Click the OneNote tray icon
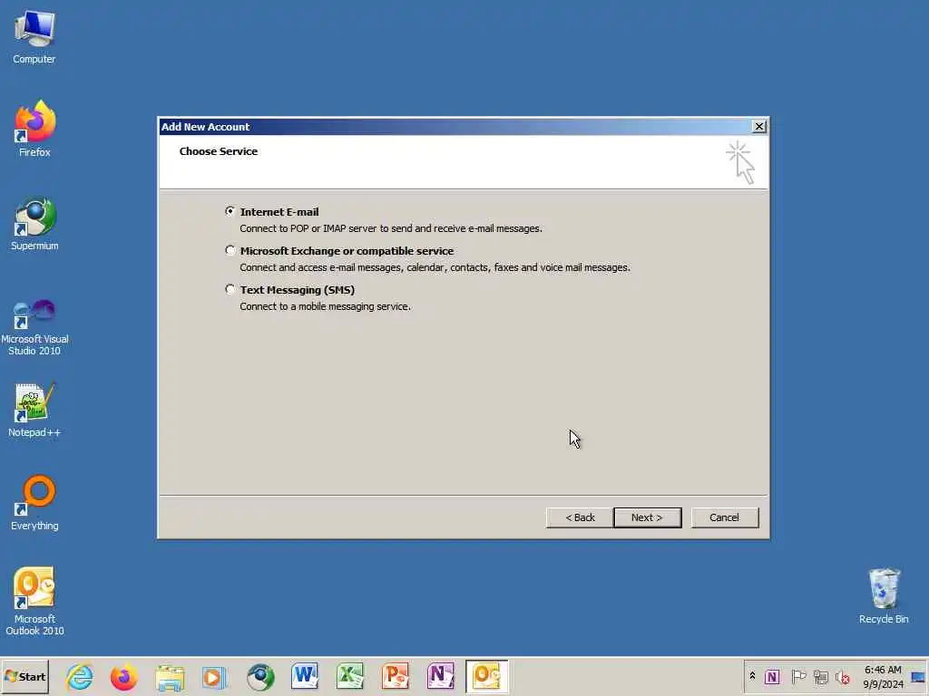Viewport: 929px width, 696px height. [x=772, y=676]
